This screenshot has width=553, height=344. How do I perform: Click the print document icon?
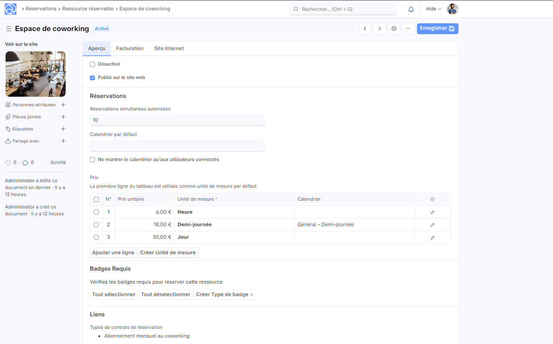click(394, 28)
